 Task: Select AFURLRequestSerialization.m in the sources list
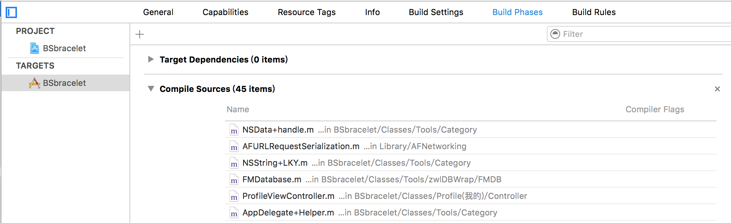coord(471,146)
